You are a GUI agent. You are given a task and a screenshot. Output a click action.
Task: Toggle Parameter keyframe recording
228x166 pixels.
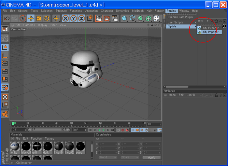click(x=146, y=130)
